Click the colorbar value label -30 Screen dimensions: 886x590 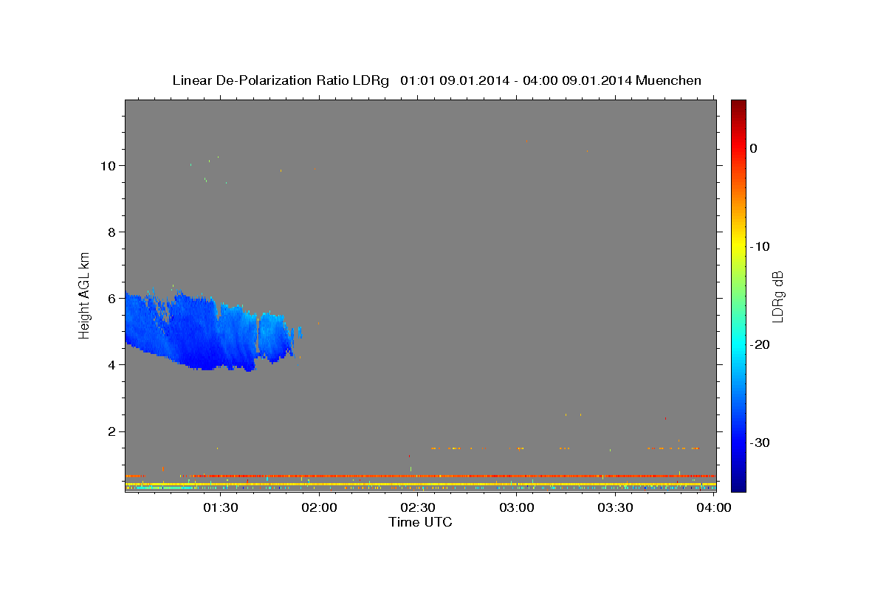pyautogui.click(x=760, y=442)
